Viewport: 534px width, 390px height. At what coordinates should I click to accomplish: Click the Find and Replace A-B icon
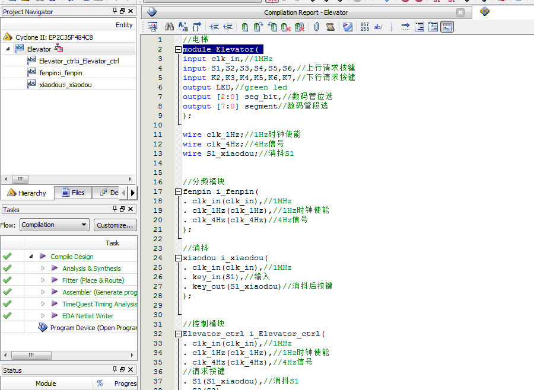(183, 27)
